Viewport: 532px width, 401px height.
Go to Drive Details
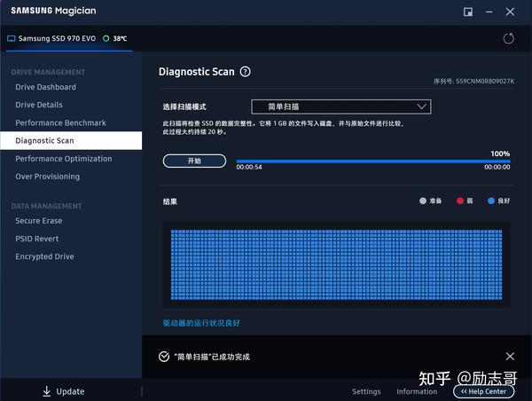tap(39, 105)
